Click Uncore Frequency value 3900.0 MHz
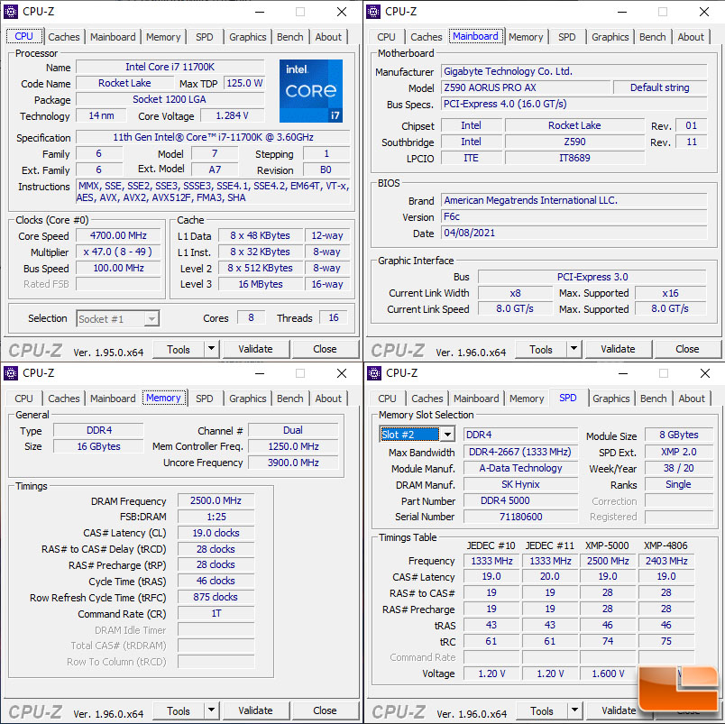The image size is (725, 724). [293, 463]
